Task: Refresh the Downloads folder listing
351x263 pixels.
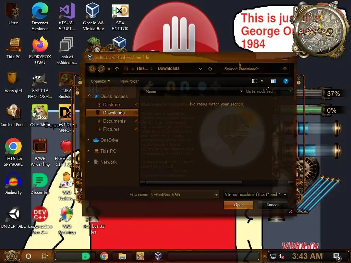Action: 210,68
